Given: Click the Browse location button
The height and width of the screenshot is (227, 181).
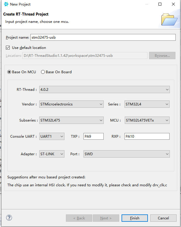Looking at the screenshot, I should pos(162,56).
